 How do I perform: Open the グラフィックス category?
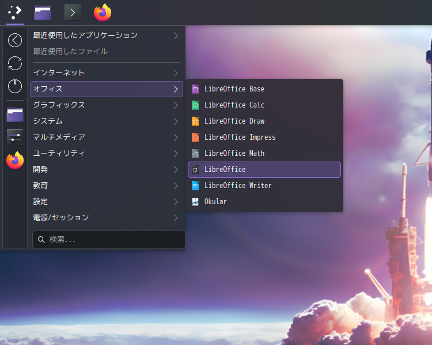point(107,105)
